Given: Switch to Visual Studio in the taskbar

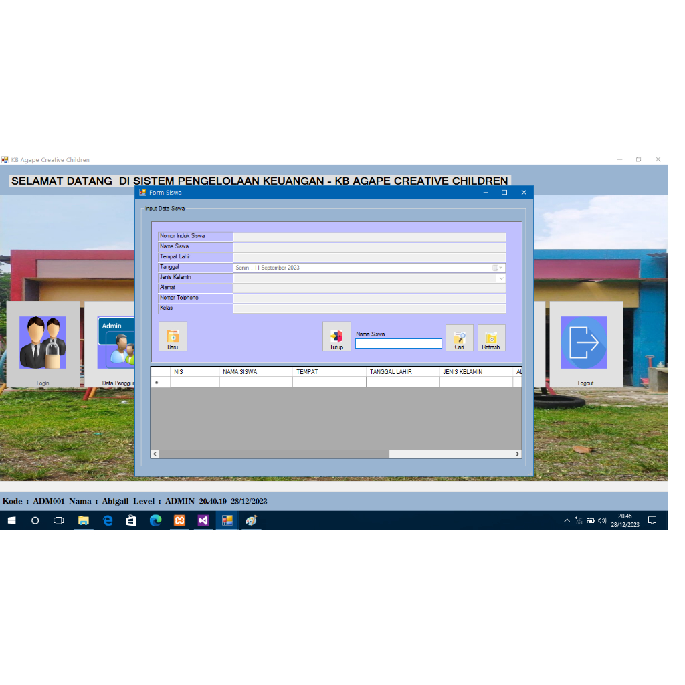Looking at the screenshot, I should [x=203, y=520].
